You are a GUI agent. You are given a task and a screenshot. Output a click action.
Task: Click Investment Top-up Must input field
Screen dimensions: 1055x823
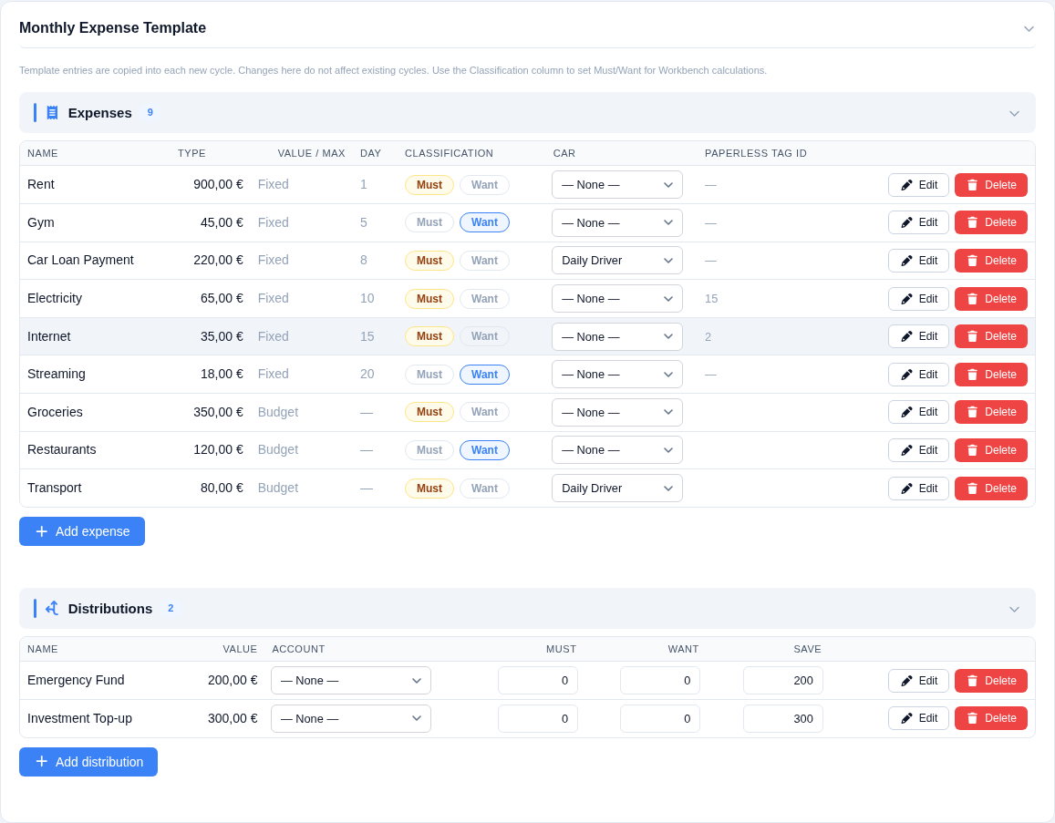[x=538, y=719]
